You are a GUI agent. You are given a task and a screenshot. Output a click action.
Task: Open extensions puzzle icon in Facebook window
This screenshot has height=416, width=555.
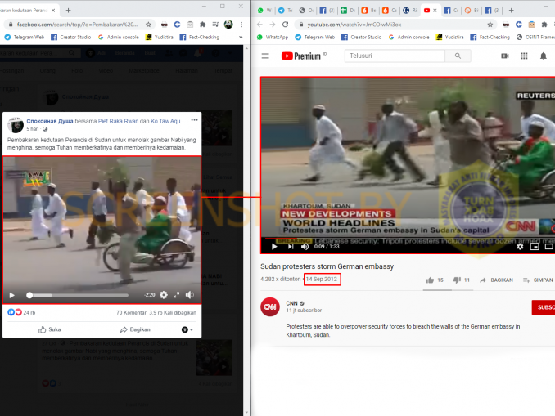click(203, 25)
